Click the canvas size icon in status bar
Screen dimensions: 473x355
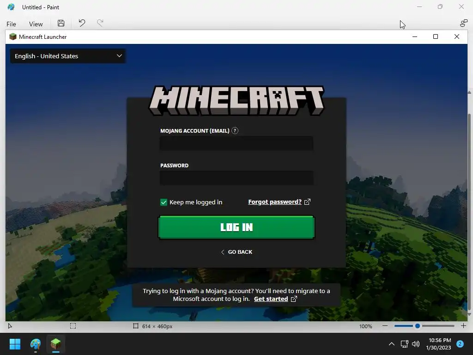click(136, 326)
